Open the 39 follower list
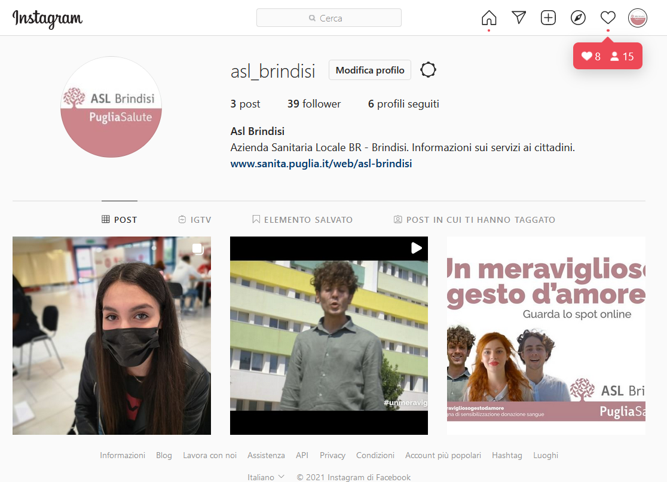The height and width of the screenshot is (482, 667). (x=314, y=104)
